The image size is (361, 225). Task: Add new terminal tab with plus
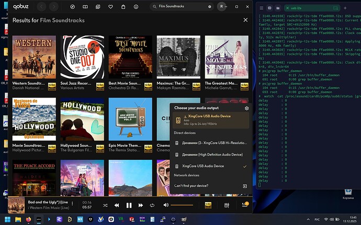[345, 8]
